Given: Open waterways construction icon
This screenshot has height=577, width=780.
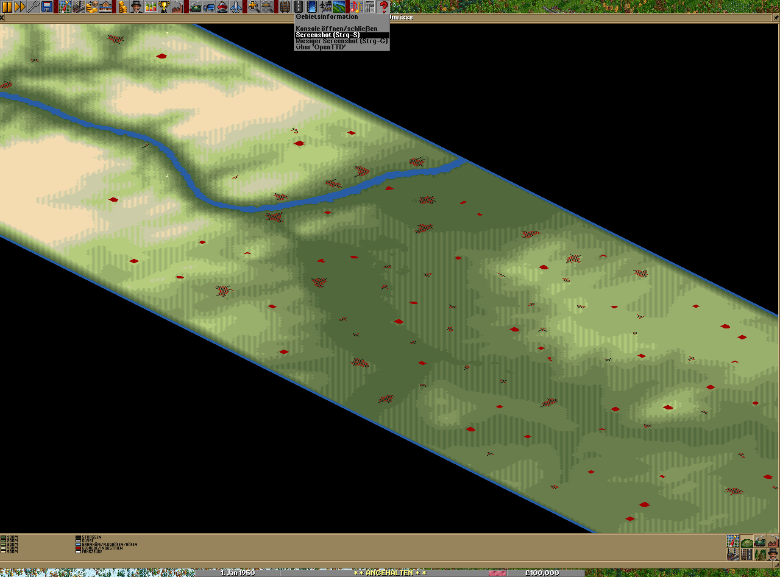Looking at the screenshot, I should coord(311,7).
